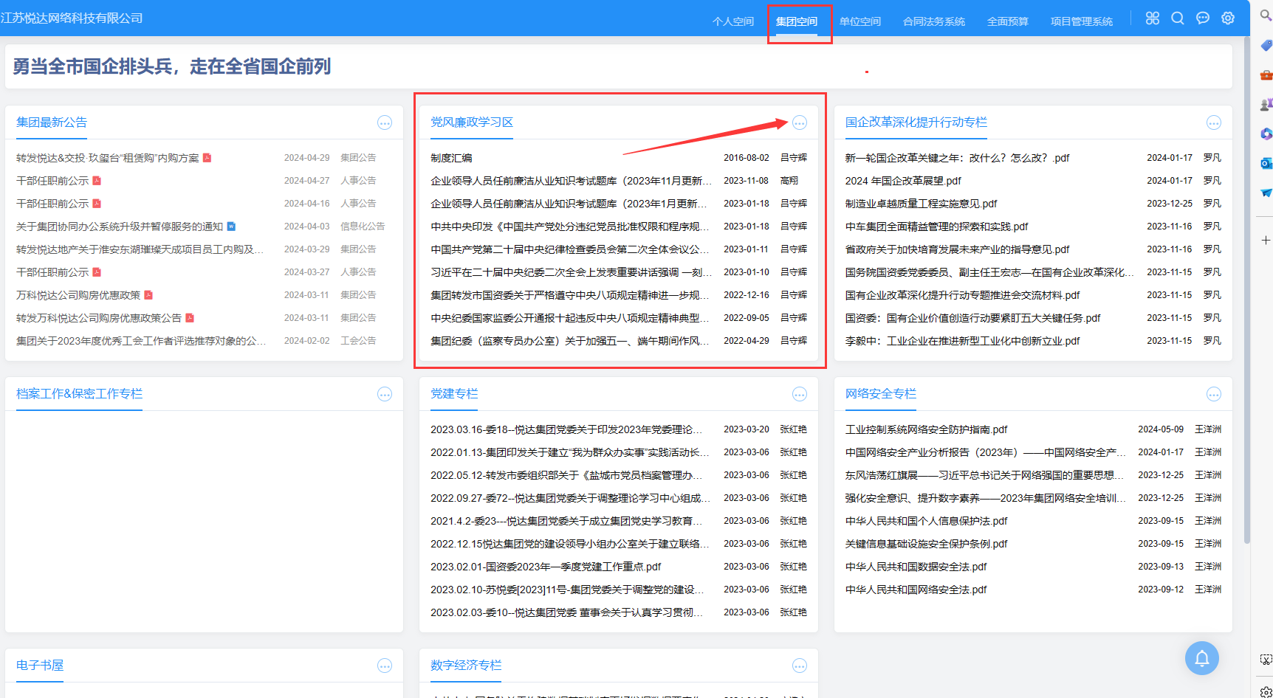The height and width of the screenshot is (698, 1273).
Task: Open the red toolbox icon in sidebar
Action: (x=1266, y=75)
